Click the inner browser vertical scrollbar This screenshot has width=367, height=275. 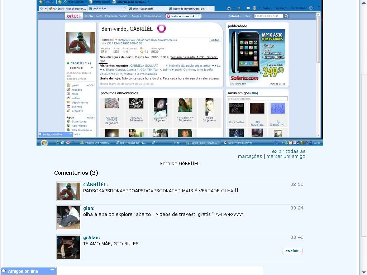point(318,74)
